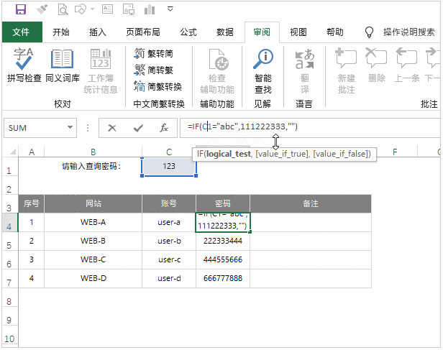The height and width of the screenshot is (350, 443).
Task: Click the 翻译 translate icon
Action: (x=305, y=71)
